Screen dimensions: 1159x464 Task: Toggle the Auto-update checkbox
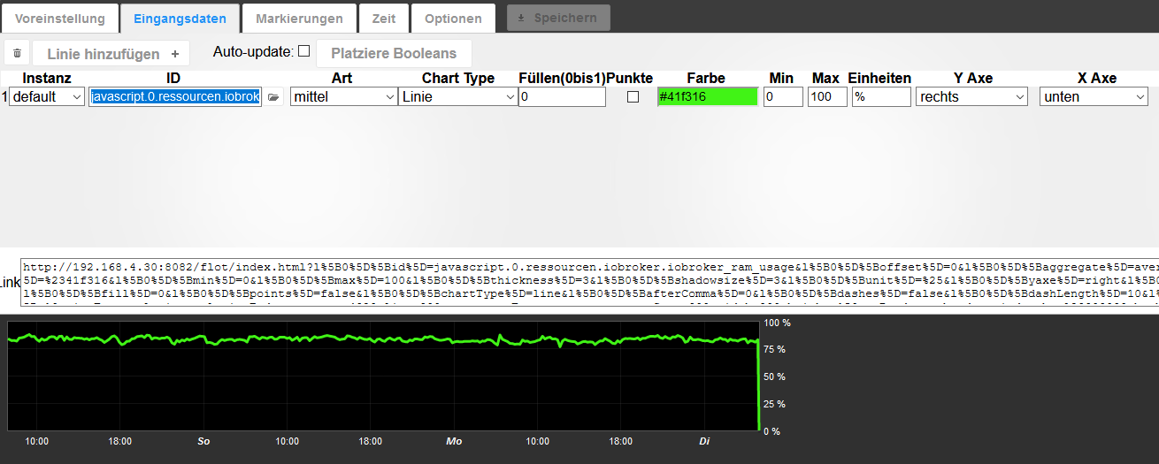[303, 51]
